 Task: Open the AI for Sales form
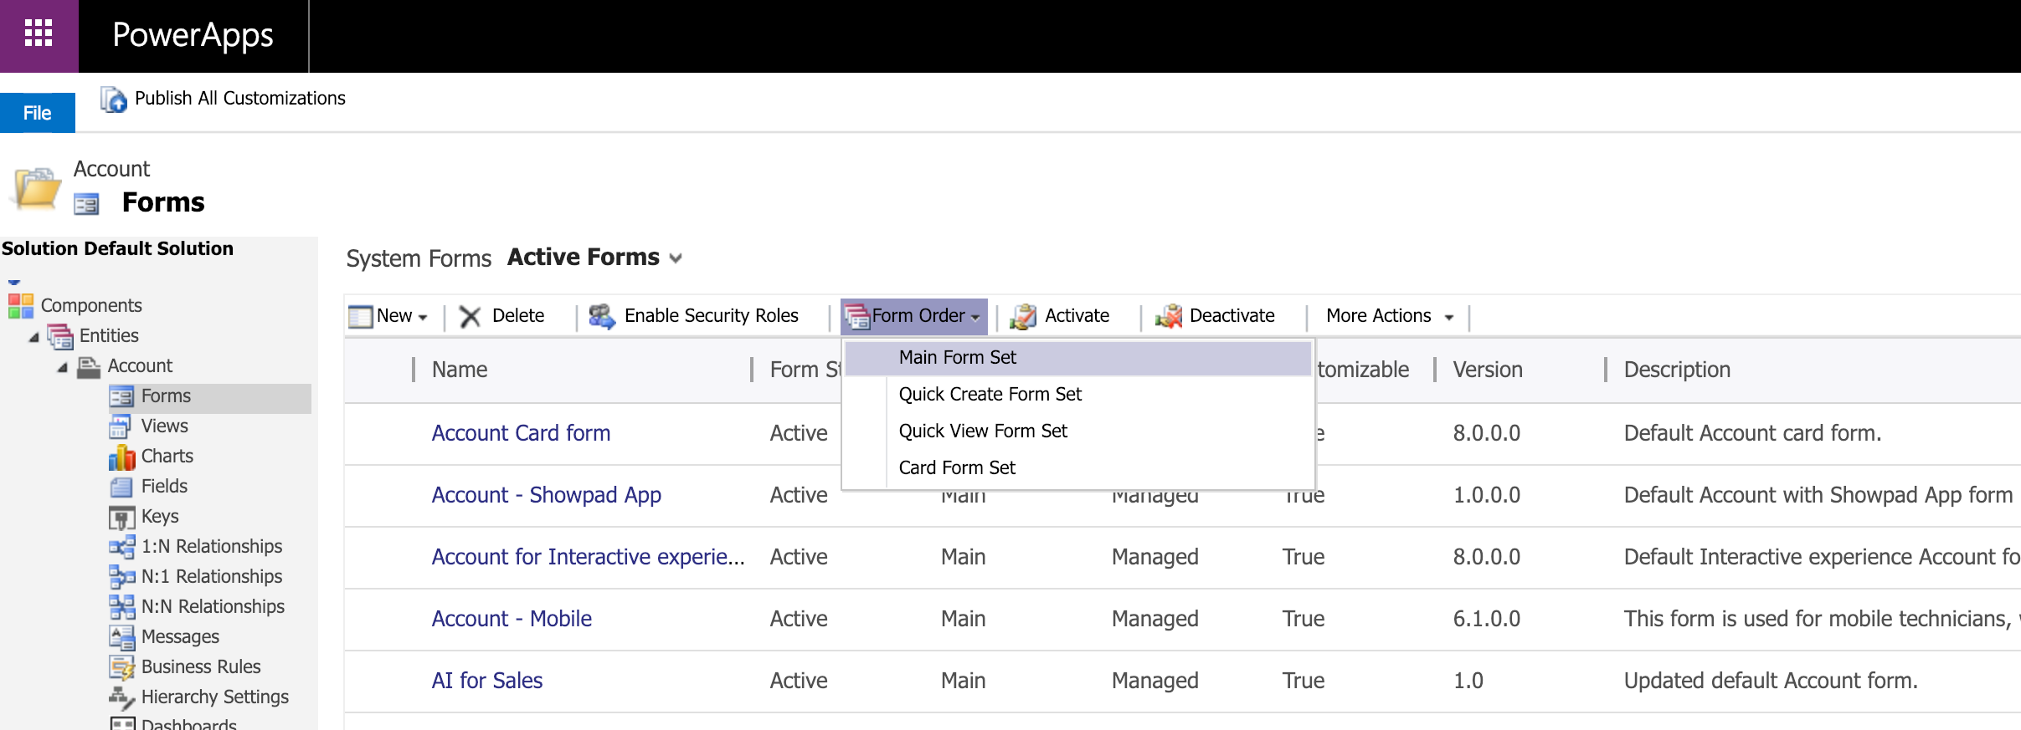point(487,681)
